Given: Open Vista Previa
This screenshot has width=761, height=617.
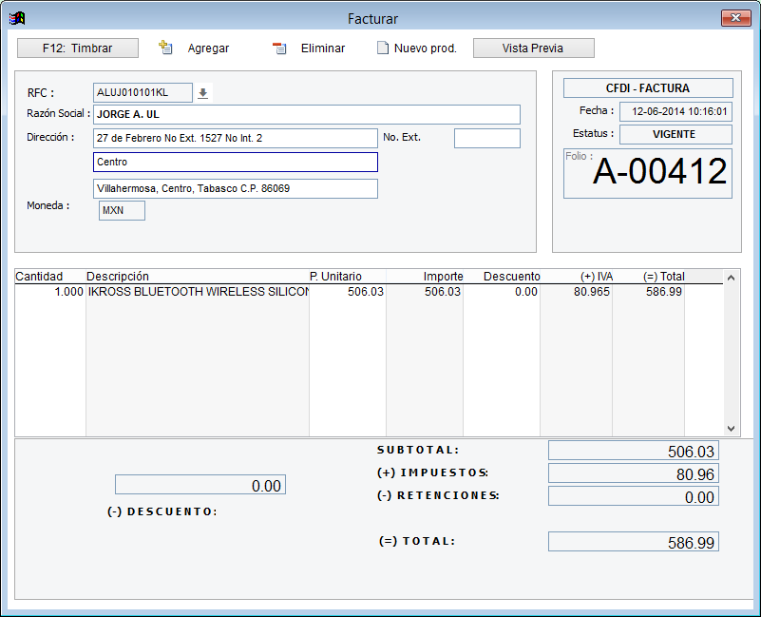Looking at the screenshot, I should 533,48.
